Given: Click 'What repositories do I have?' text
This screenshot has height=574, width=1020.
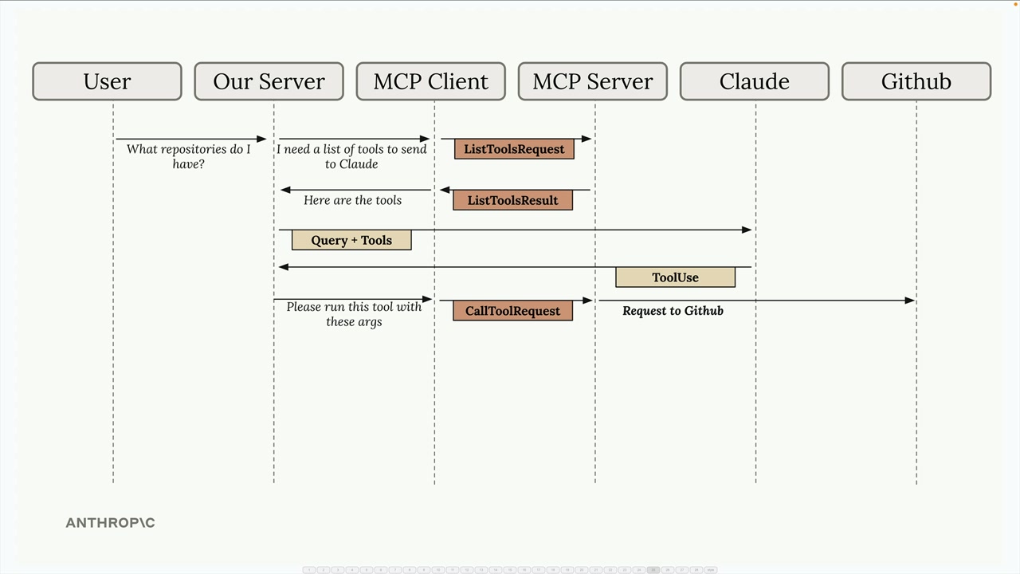Looking at the screenshot, I should [x=188, y=156].
